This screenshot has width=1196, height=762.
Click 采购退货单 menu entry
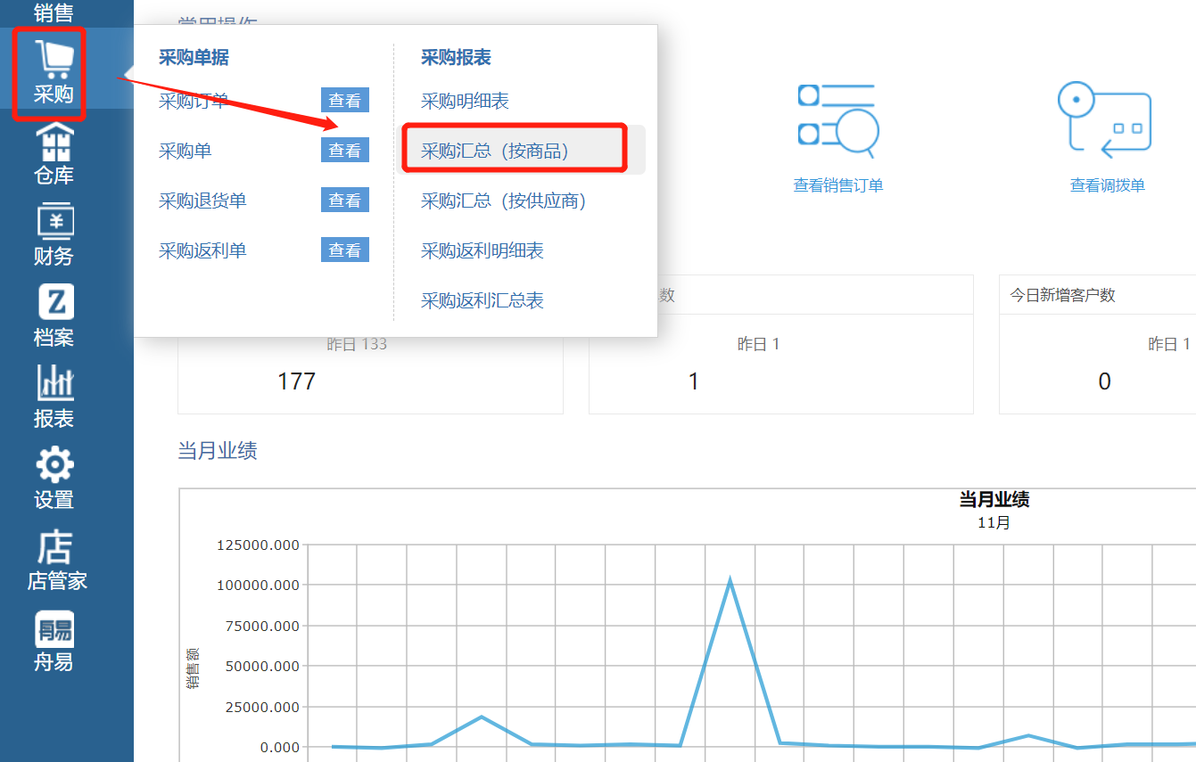pyautogui.click(x=202, y=201)
